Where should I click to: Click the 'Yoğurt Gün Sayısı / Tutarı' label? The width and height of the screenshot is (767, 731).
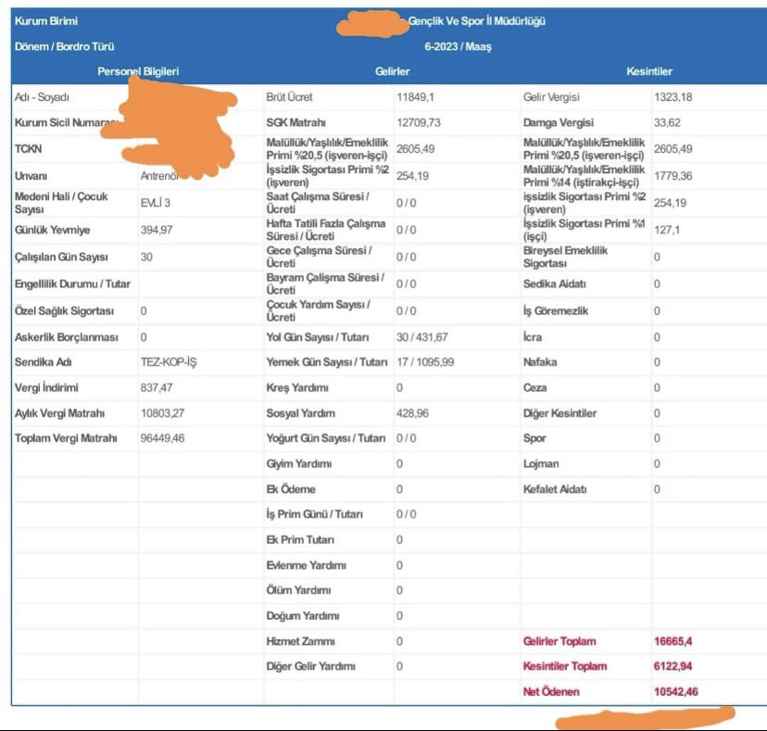326,438
